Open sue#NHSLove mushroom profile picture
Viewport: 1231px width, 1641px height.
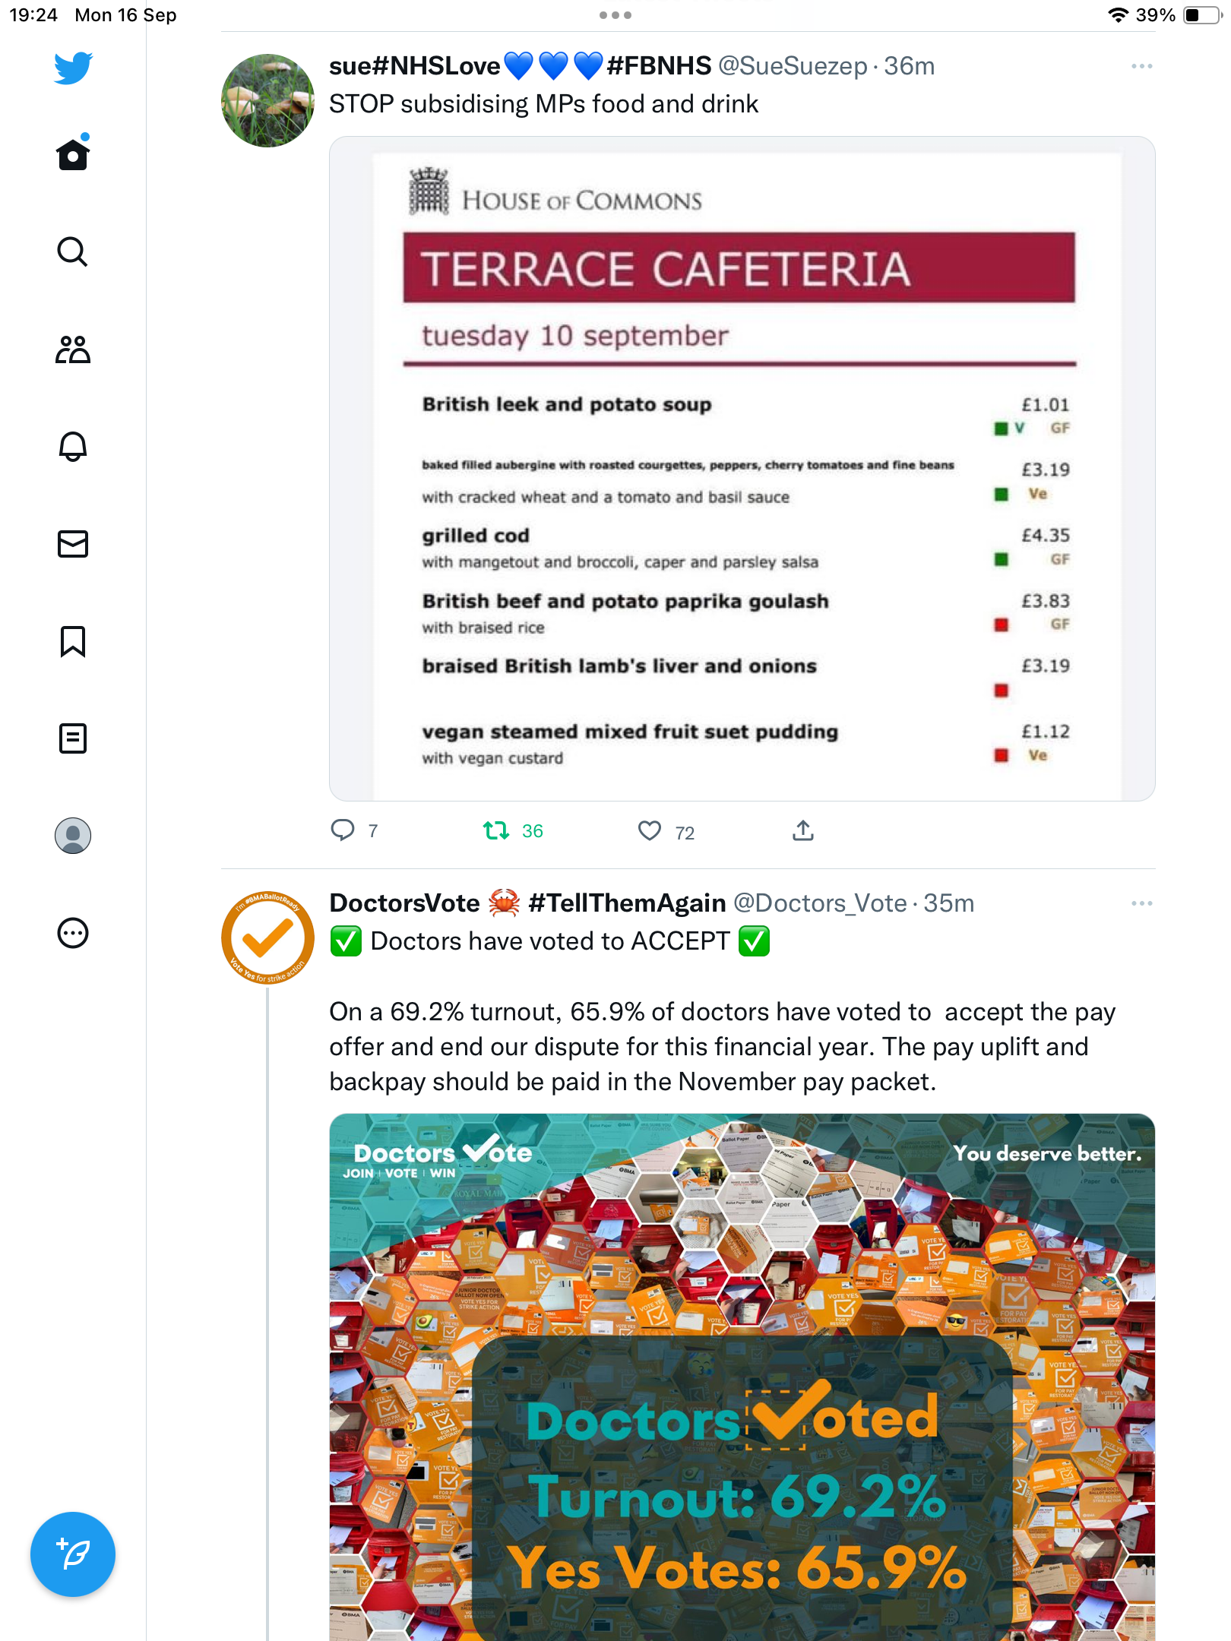coord(267,100)
